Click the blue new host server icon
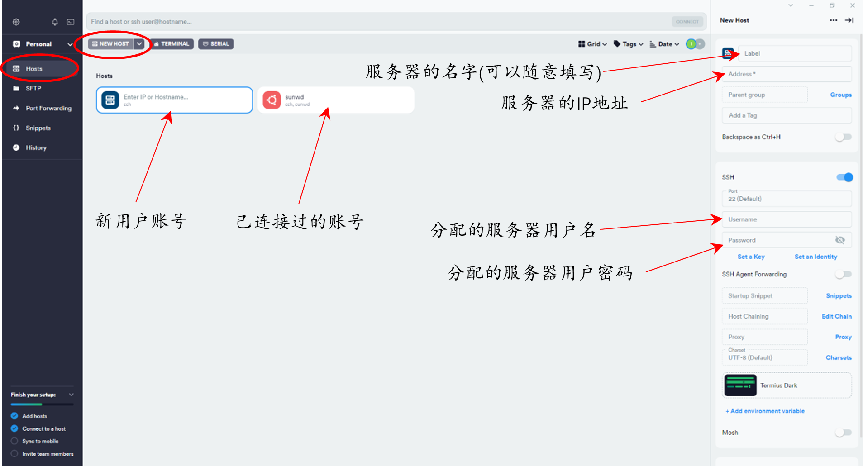Viewport: 863px width, 466px height. pos(110,100)
